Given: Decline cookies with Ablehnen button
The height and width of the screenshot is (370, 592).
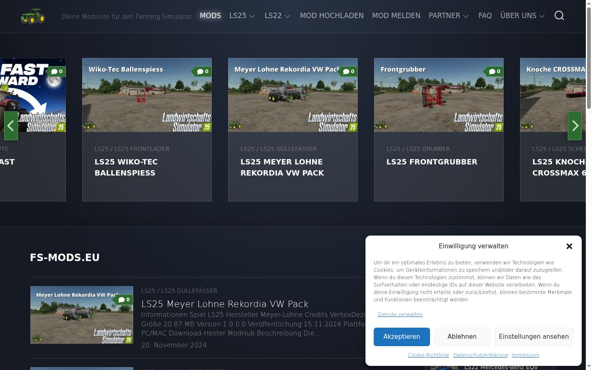Looking at the screenshot, I should pos(462,337).
